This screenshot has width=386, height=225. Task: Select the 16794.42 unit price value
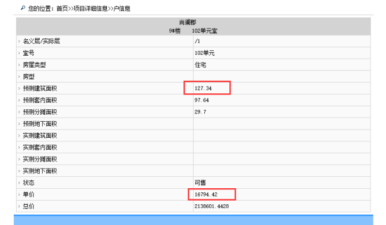[x=206, y=195]
